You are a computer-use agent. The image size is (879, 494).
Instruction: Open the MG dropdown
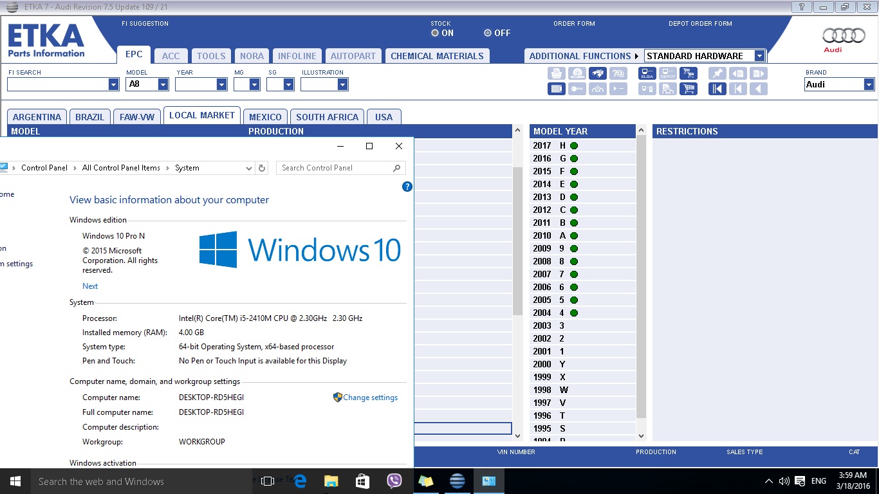click(x=254, y=84)
